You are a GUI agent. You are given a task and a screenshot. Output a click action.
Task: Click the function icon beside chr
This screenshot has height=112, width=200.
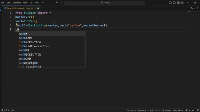coord(20,34)
